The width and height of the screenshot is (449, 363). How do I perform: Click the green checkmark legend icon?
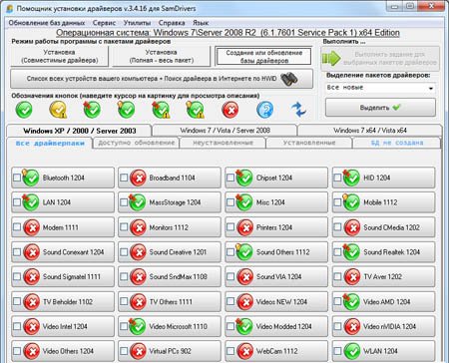click(x=24, y=110)
